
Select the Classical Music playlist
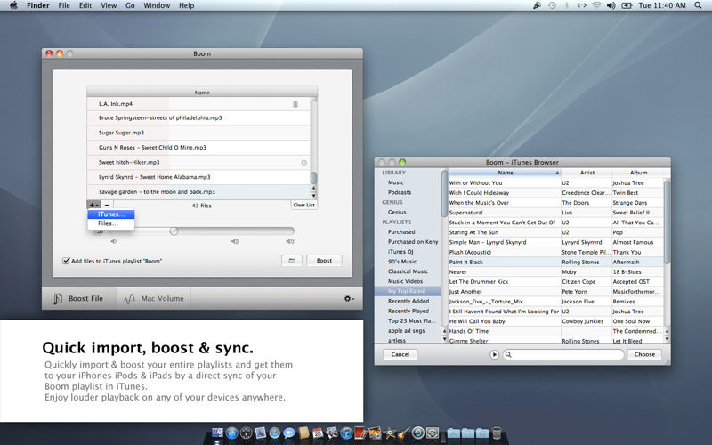[408, 271]
